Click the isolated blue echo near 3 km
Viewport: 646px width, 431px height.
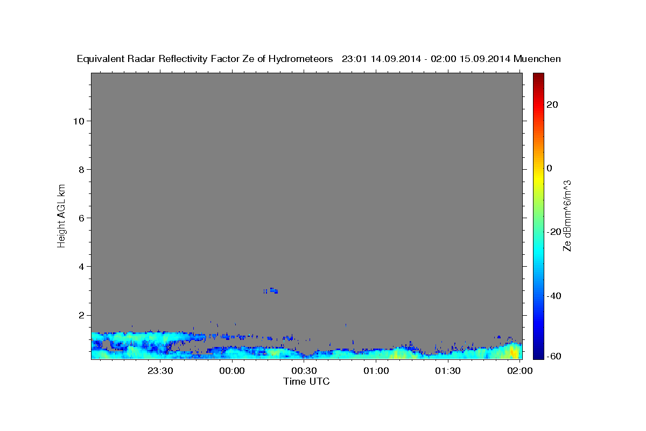pyautogui.click(x=271, y=290)
